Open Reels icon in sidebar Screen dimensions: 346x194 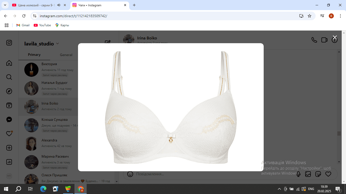tap(9, 105)
